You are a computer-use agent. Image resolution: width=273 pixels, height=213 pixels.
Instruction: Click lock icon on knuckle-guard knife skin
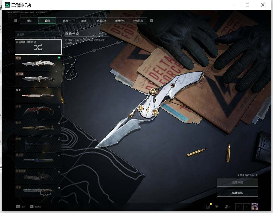click(59, 187)
